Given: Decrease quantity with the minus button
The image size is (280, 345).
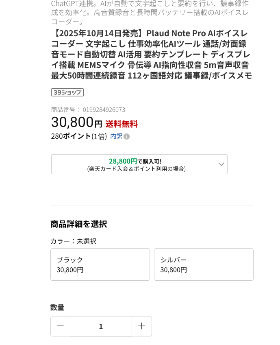Looking at the screenshot, I should click(x=60, y=326).
